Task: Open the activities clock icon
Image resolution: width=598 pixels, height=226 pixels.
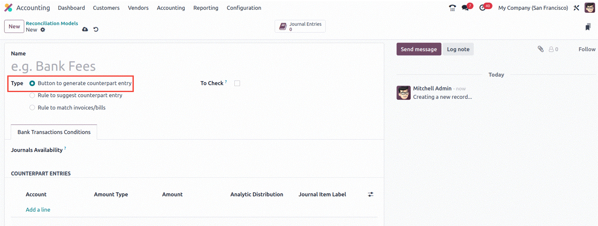Action: [483, 8]
